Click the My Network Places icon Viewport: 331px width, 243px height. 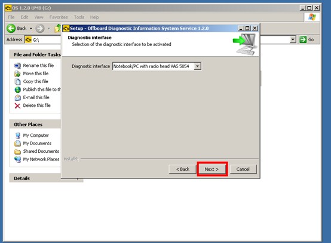coord(17,159)
